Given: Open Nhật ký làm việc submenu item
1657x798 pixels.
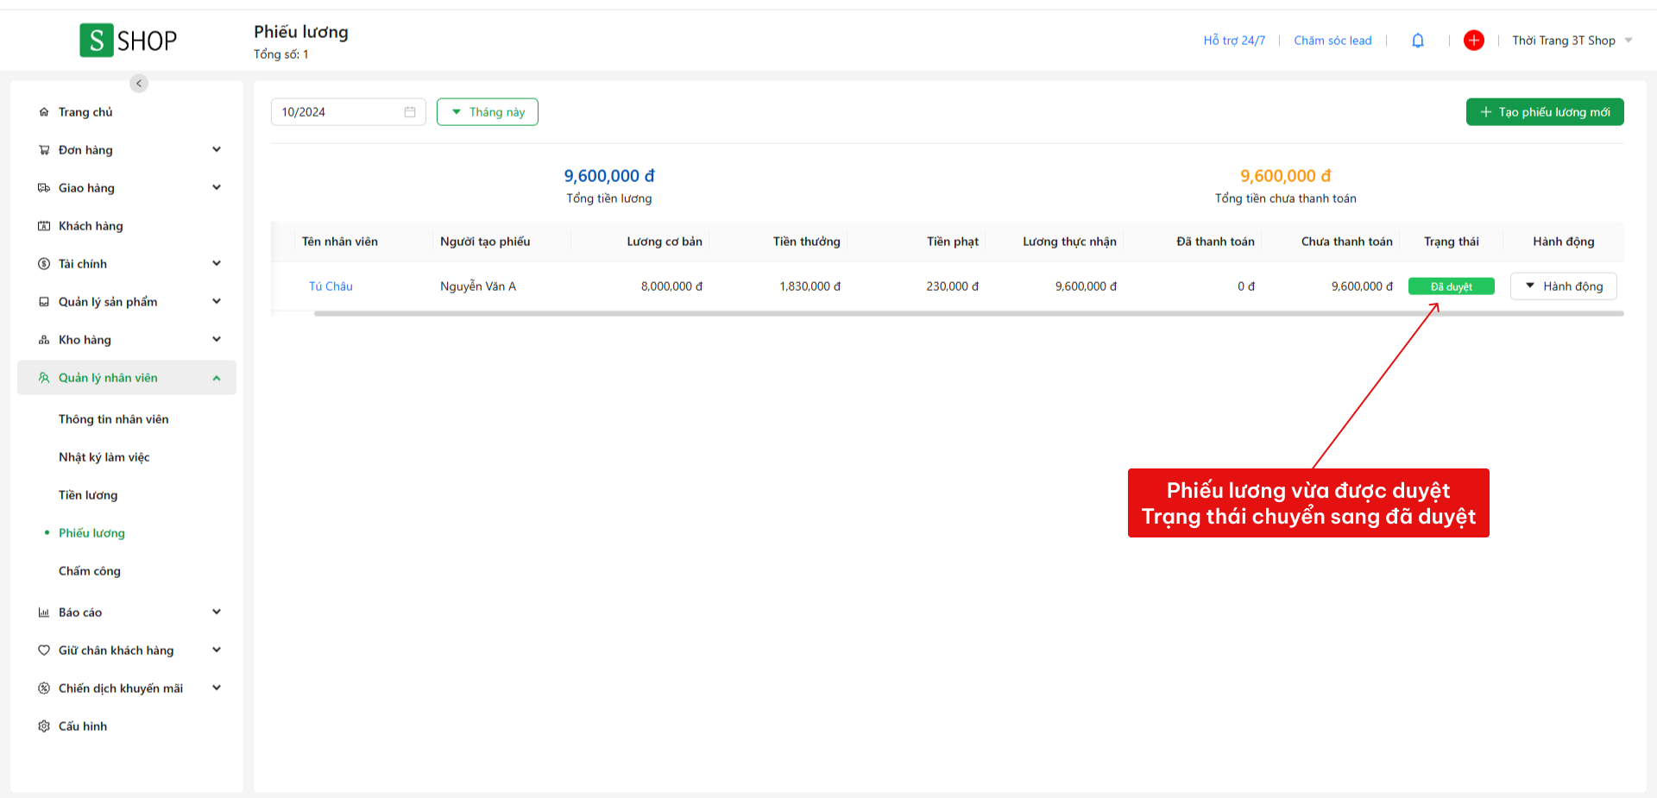Looking at the screenshot, I should [104, 457].
